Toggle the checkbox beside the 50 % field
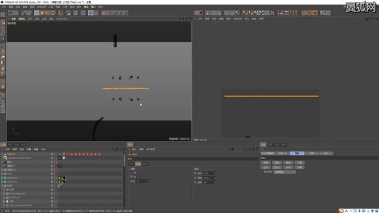The width and height of the screenshot is (379, 213). coord(195,177)
